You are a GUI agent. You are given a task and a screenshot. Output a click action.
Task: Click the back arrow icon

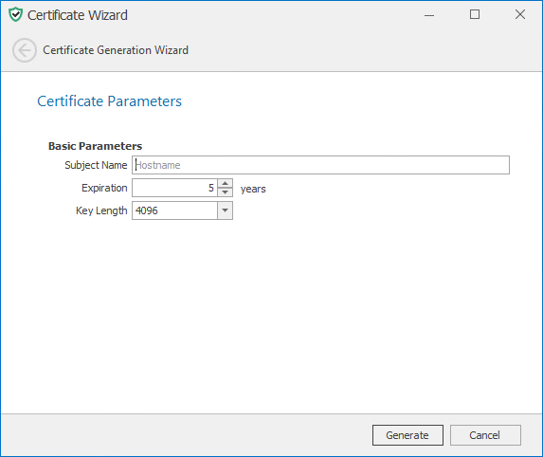[x=25, y=50]
